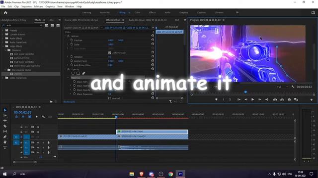Open the Markers menu

38,6
